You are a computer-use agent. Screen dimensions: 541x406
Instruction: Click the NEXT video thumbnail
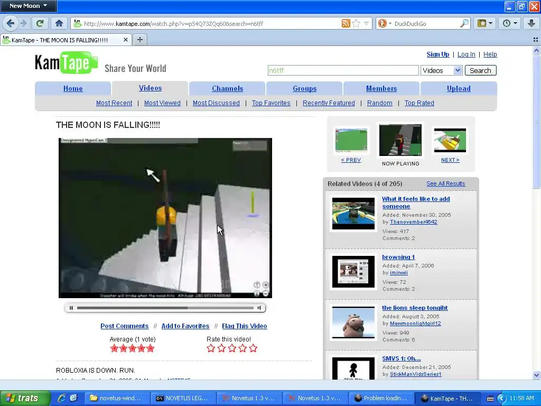450,140
